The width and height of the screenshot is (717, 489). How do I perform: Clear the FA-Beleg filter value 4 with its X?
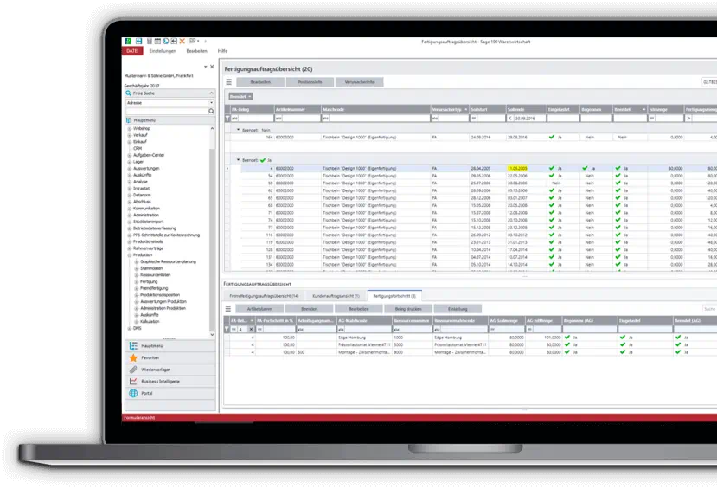pos(251,330)
